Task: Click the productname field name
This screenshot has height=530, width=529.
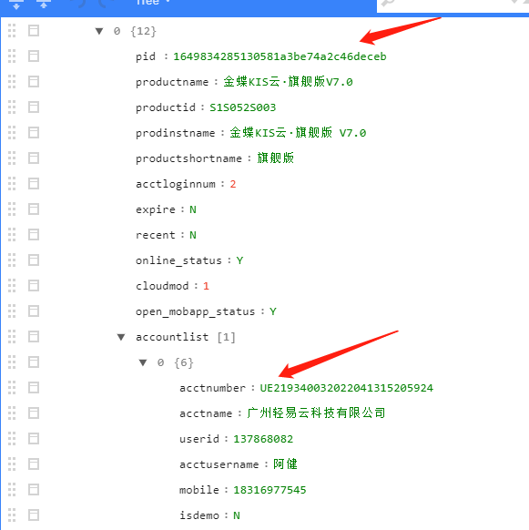Action: coord(172,82)
